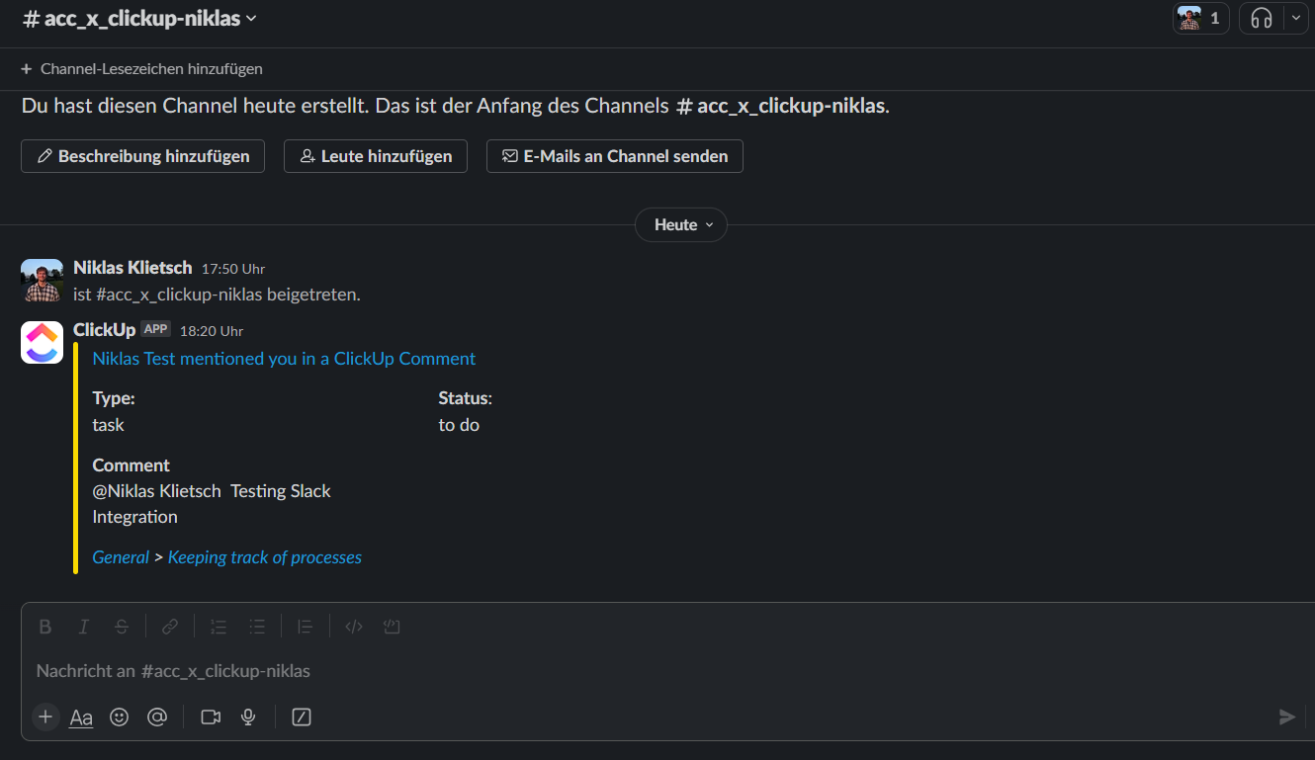Open the huddle options chevron

click(x=1296, y=18)
